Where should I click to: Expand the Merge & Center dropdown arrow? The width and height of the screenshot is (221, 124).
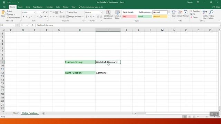(x=83, y=17)
